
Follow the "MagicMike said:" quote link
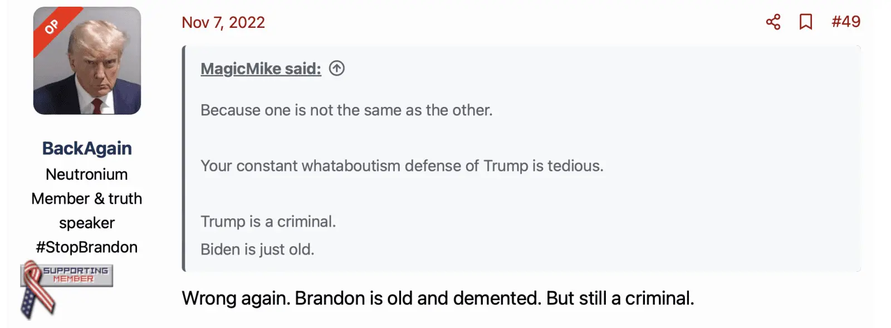pyautogui.click(x=261, y=68)
